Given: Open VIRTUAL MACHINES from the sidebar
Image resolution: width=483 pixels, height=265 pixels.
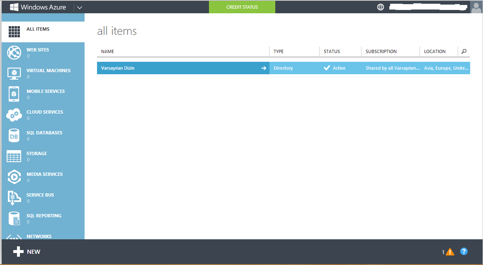Looking at the screenshot, I should (x=15, y=73).
